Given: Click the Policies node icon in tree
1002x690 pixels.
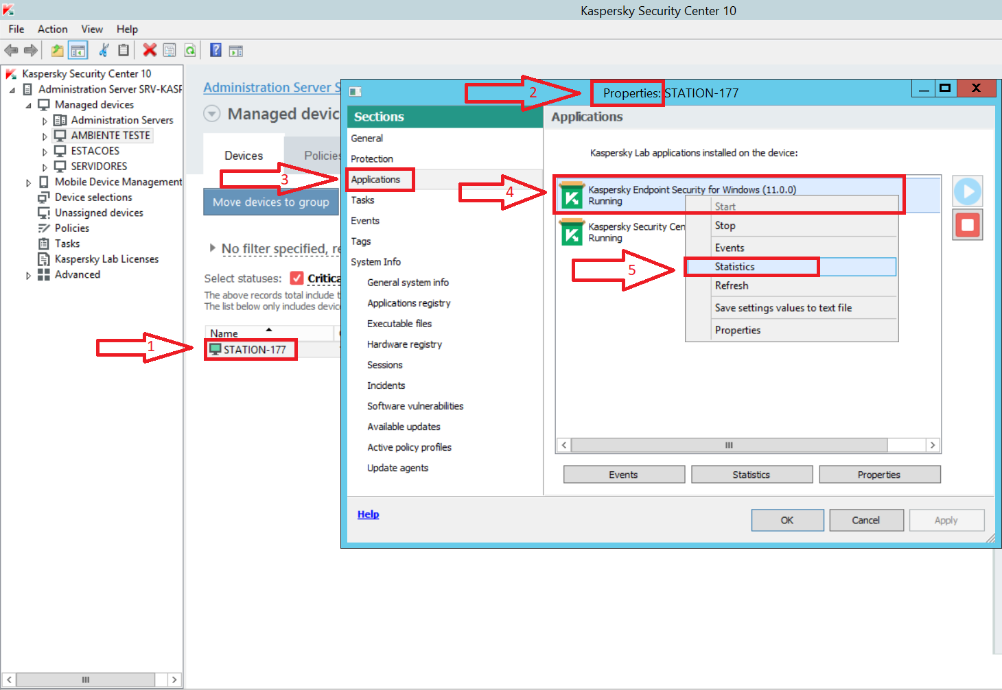Looking at the screenshot, I should tap(44, 228).
